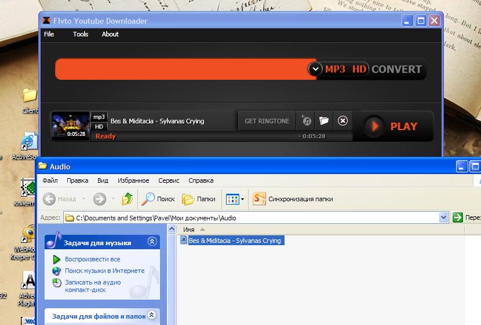Click the GET RINGTONE button

pyautogui.click(x=267, y=121)
